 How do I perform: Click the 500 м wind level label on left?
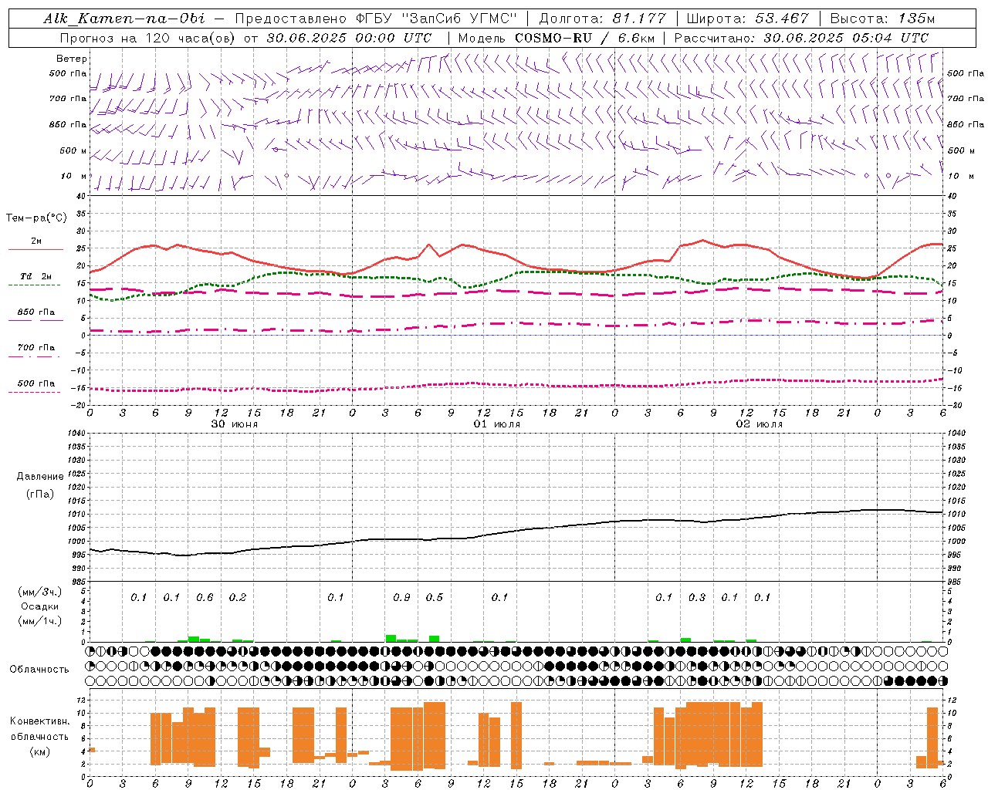point(73,150)
